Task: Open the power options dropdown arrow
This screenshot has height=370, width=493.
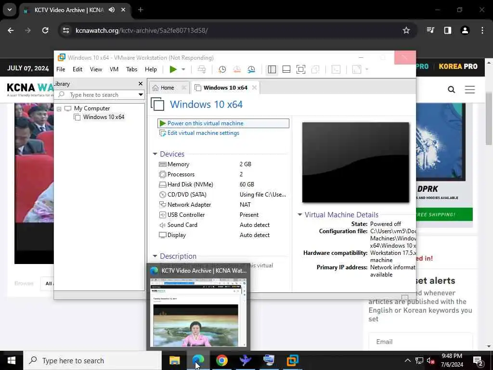Action: click(x=183, y=69)
